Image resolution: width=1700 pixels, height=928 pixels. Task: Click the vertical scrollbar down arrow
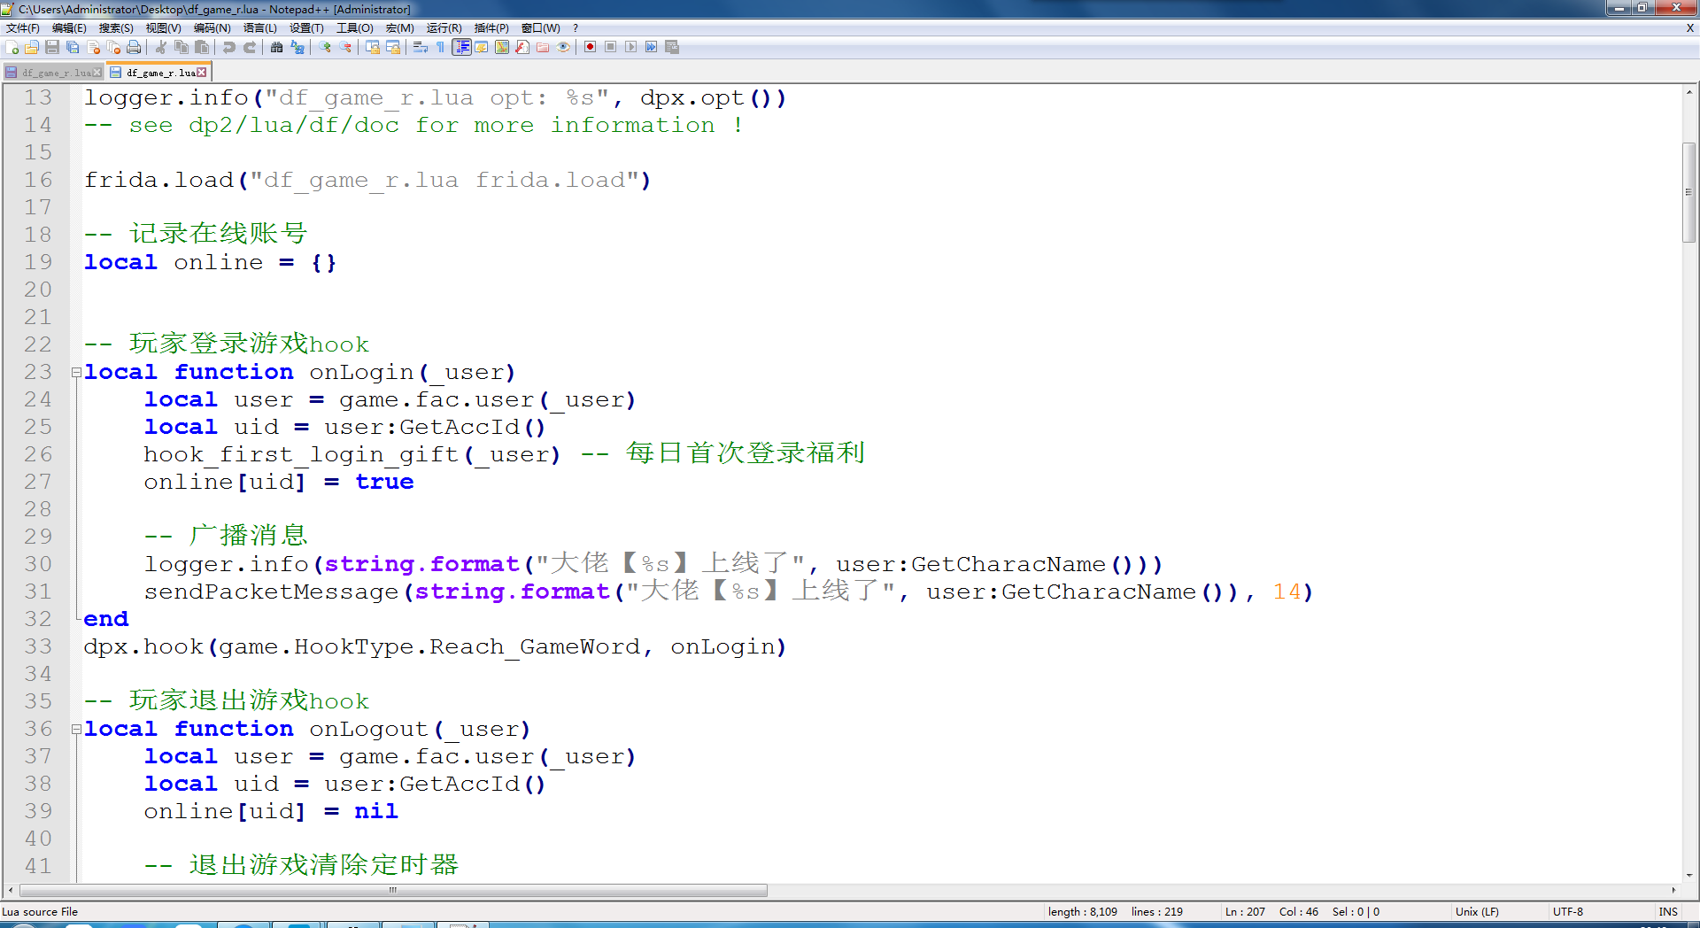1689,875
